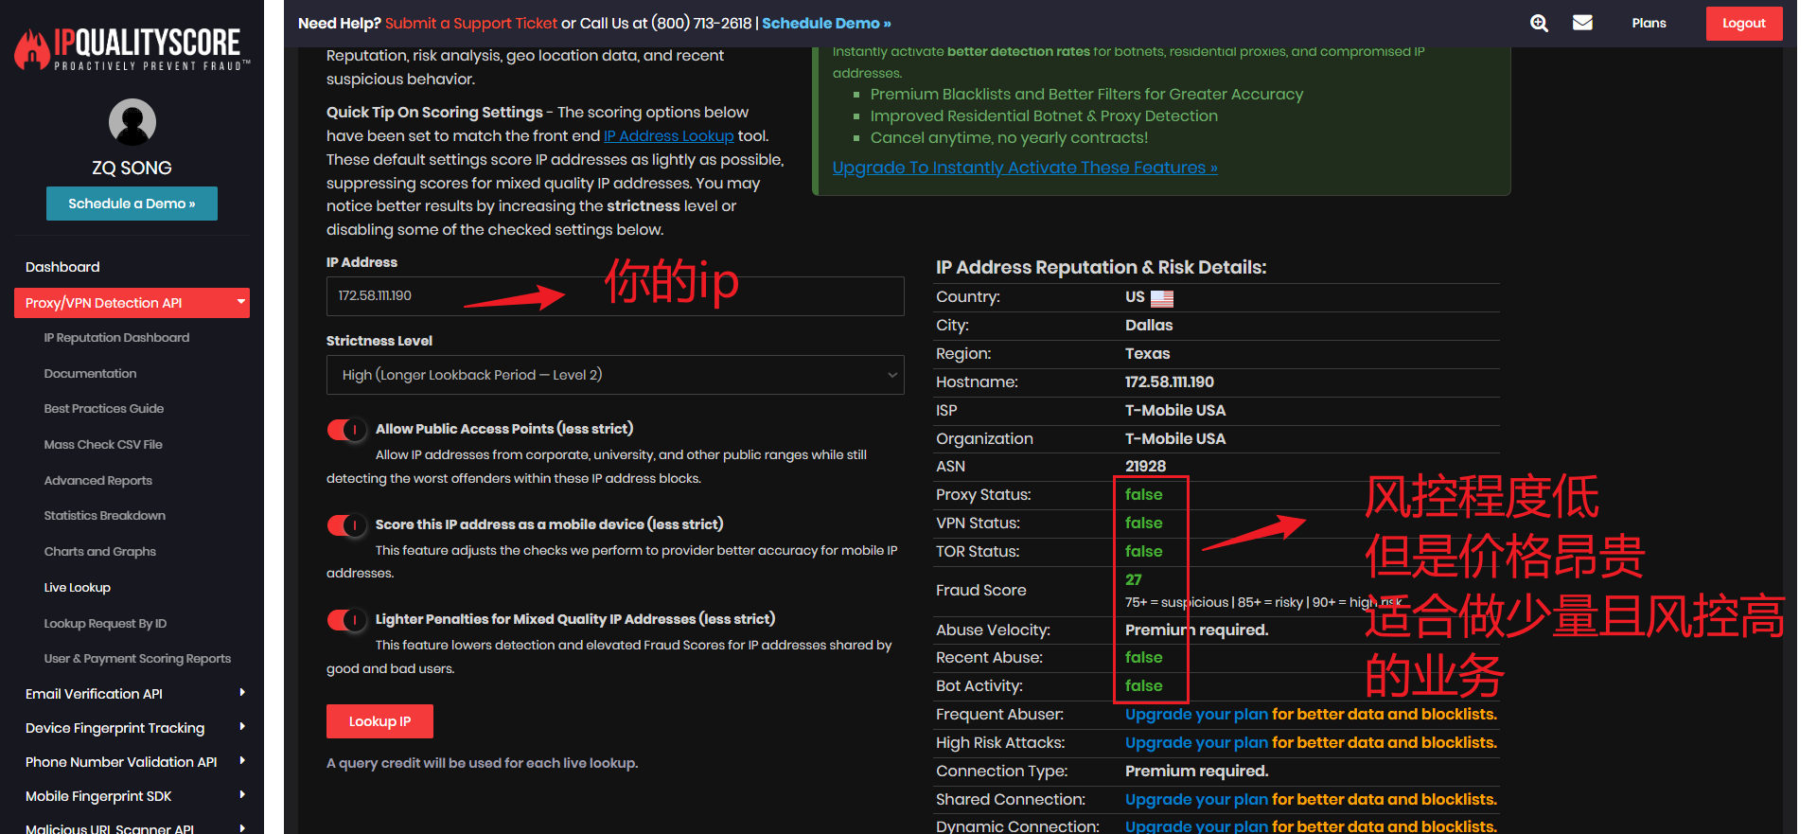This screenshot has height=834, width=1817.
Task: Open IP Reputation Dashboard
Action: click(x=116, y=338)
